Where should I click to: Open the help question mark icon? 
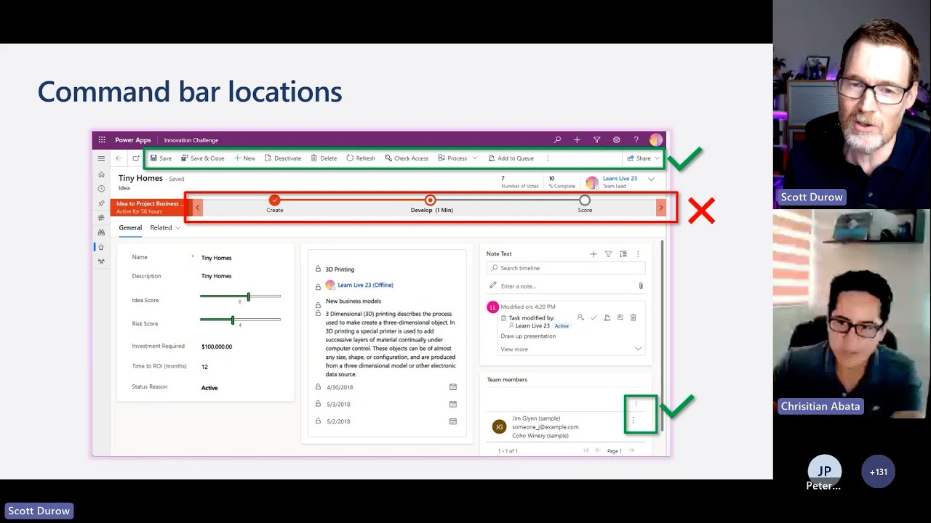click(x=636, y=139)
